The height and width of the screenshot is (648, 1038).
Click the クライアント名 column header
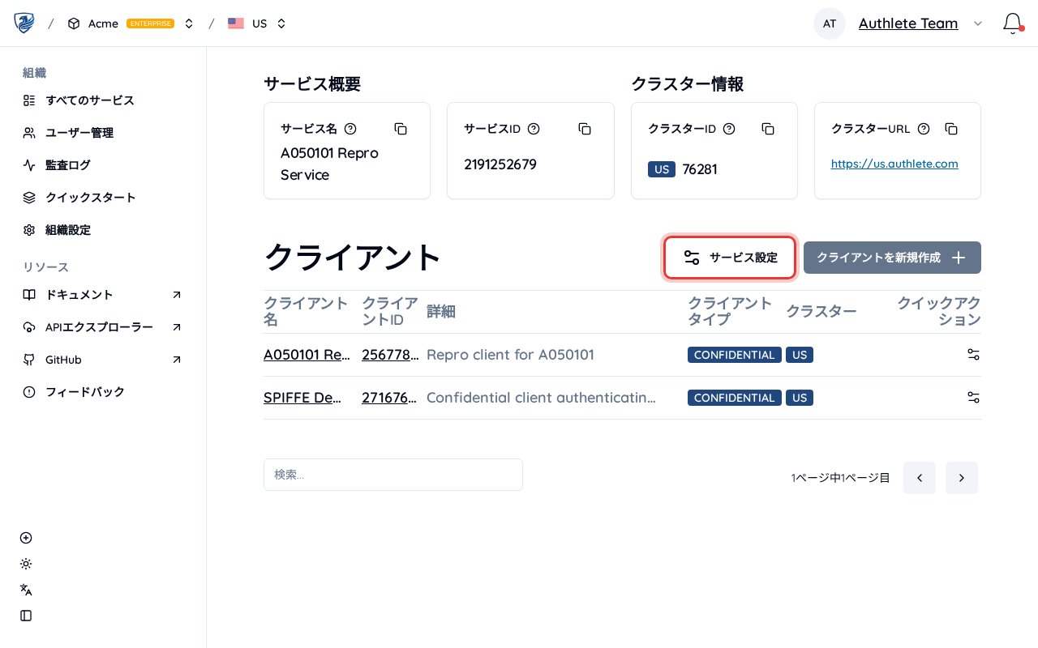click(306, 312)
